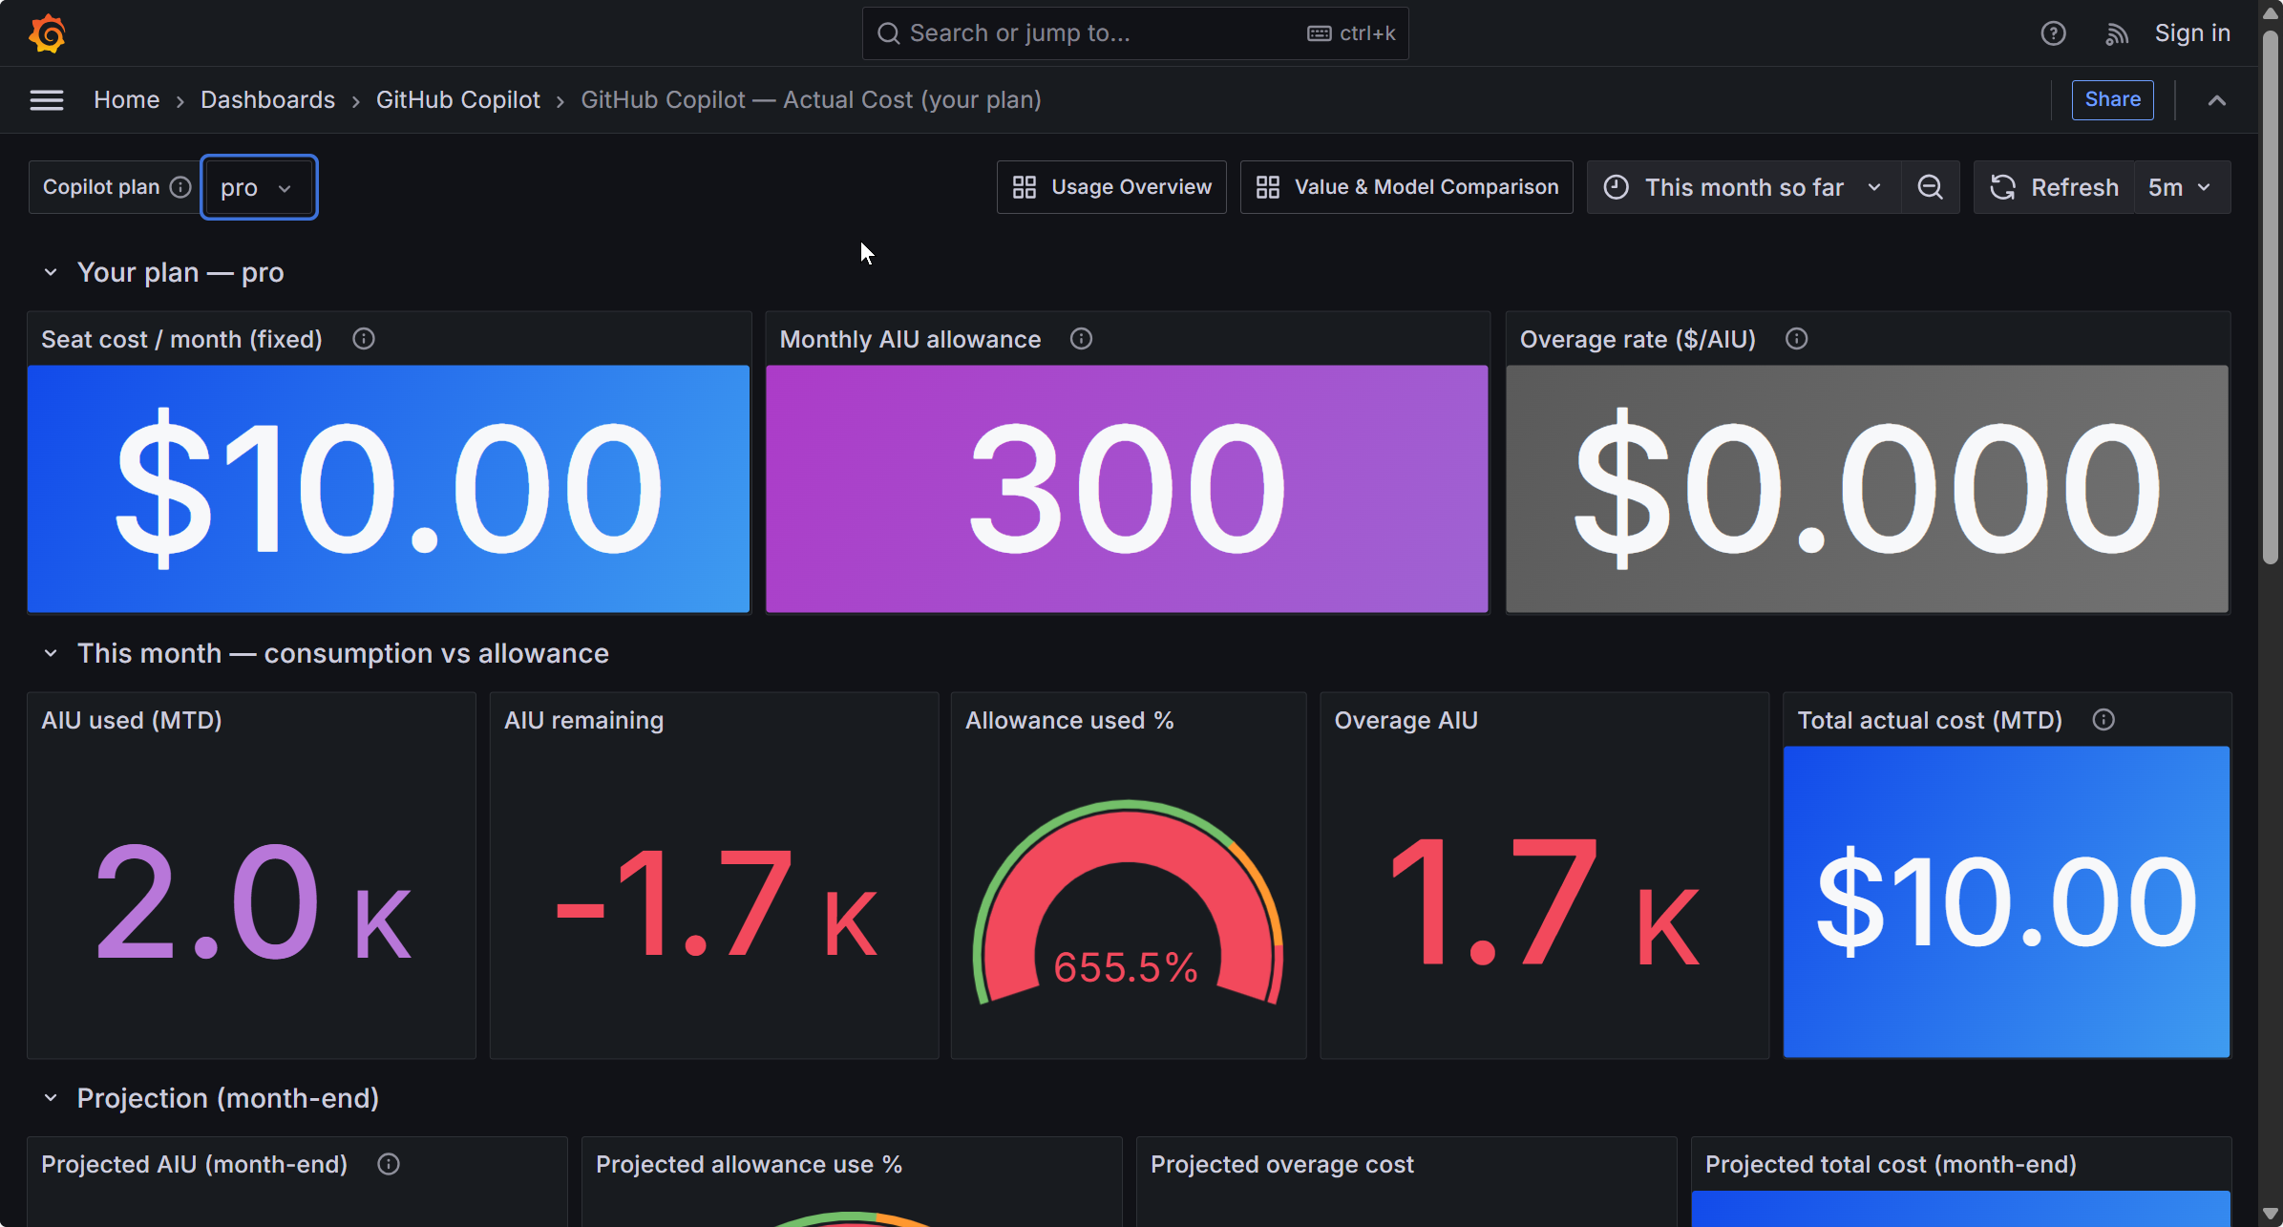Click Seat cost / month panel title
Screen dimensions: 2283x1227
point(181,339)
